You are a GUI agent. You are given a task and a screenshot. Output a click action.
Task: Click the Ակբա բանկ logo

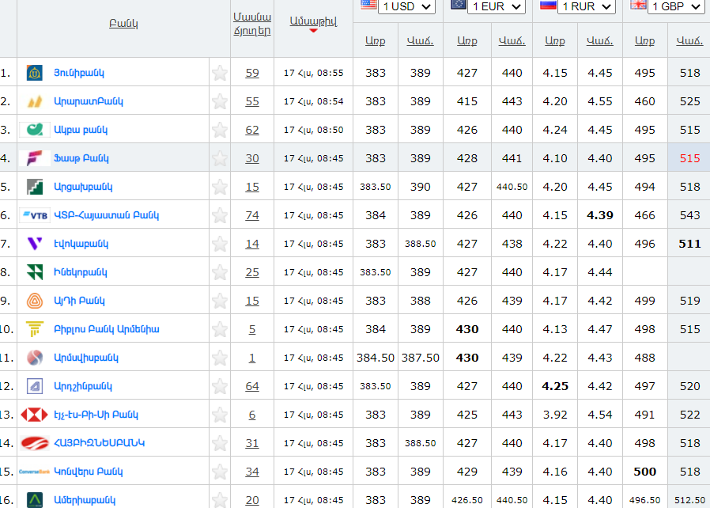click(35, 130)
